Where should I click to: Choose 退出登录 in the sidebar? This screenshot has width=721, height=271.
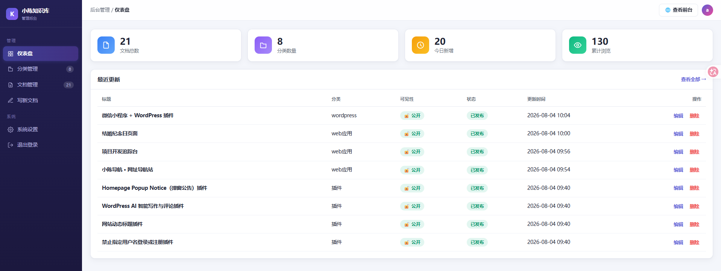coord(41,145)
